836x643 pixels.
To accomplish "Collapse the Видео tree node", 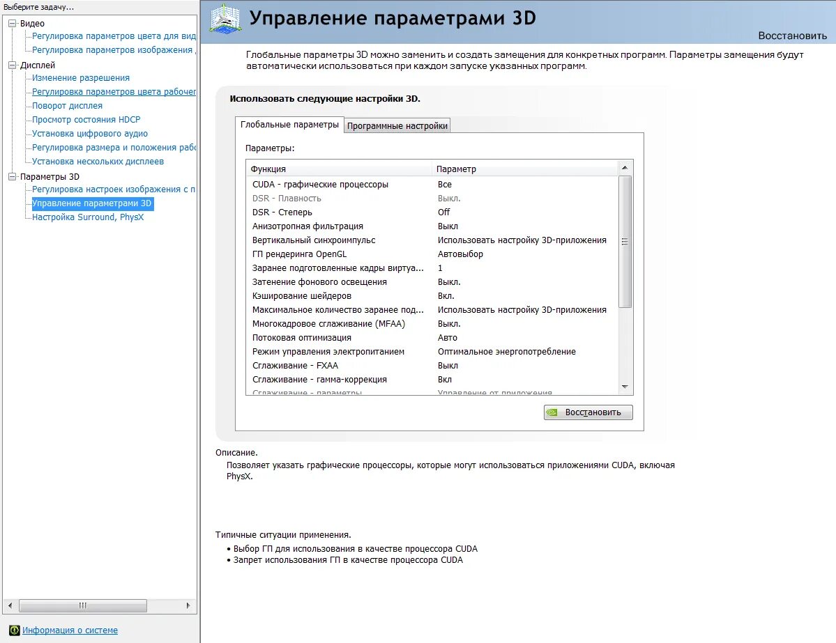I will pos(13,24).
